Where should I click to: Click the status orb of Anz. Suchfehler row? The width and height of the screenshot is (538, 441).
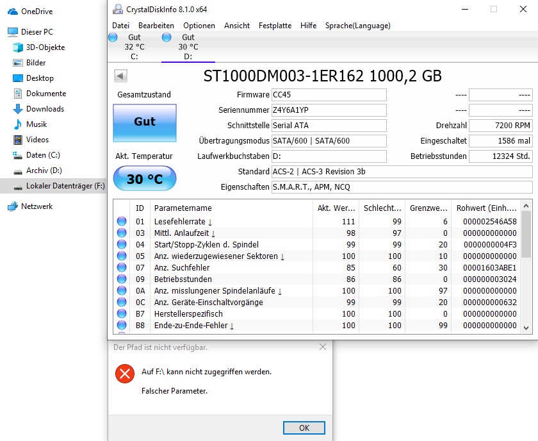point(122,267)
